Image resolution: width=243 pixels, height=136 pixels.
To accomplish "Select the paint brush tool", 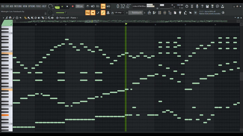I will click(29, 18).
